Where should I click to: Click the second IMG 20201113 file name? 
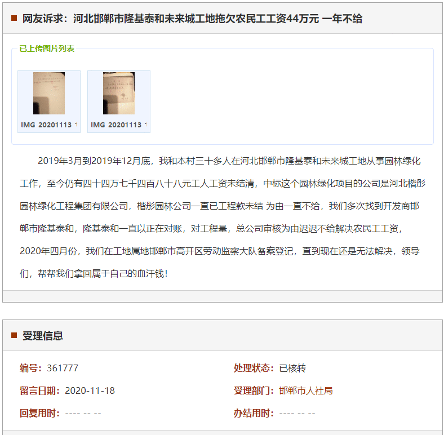(119, 125)
